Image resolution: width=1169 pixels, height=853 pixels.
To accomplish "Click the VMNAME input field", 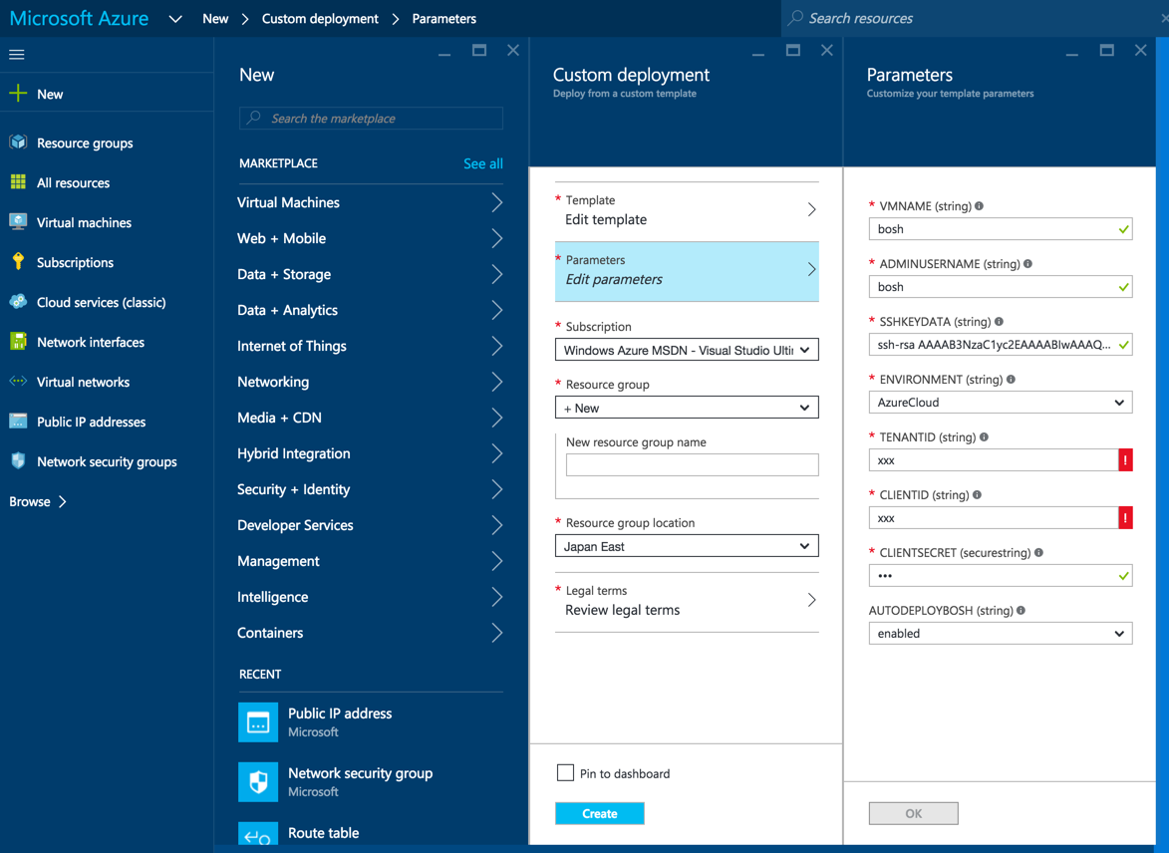I will [1001, 229].
